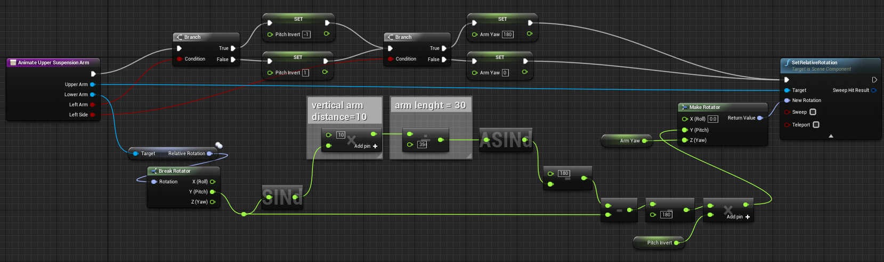884x262 pixels.
Task: Edit the Arm Yaw value 0 in the SET node
Action: (x=505, y=73)
